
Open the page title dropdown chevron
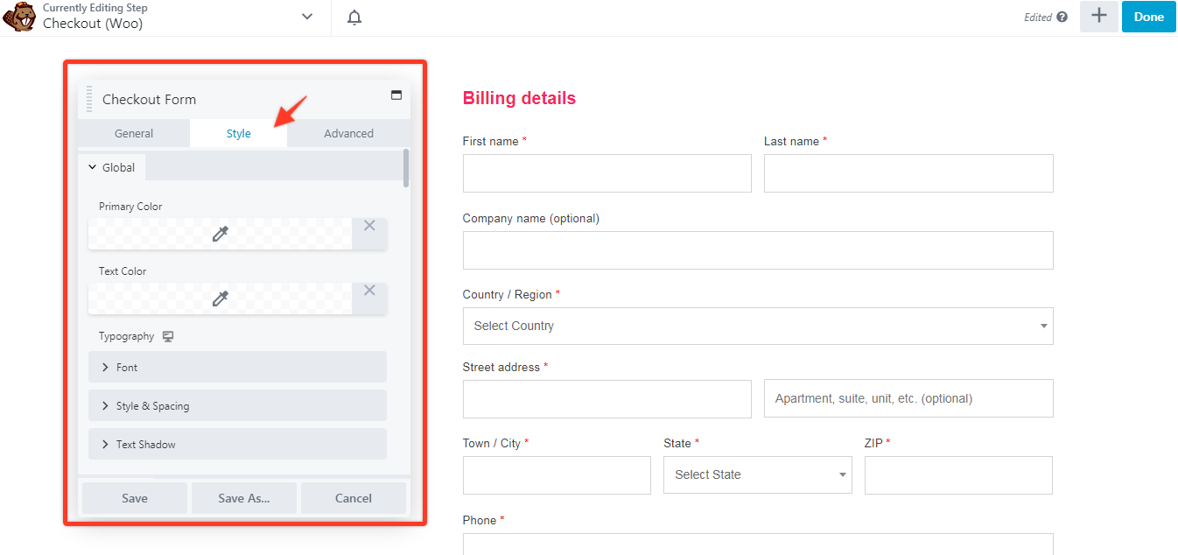(307, 17)
